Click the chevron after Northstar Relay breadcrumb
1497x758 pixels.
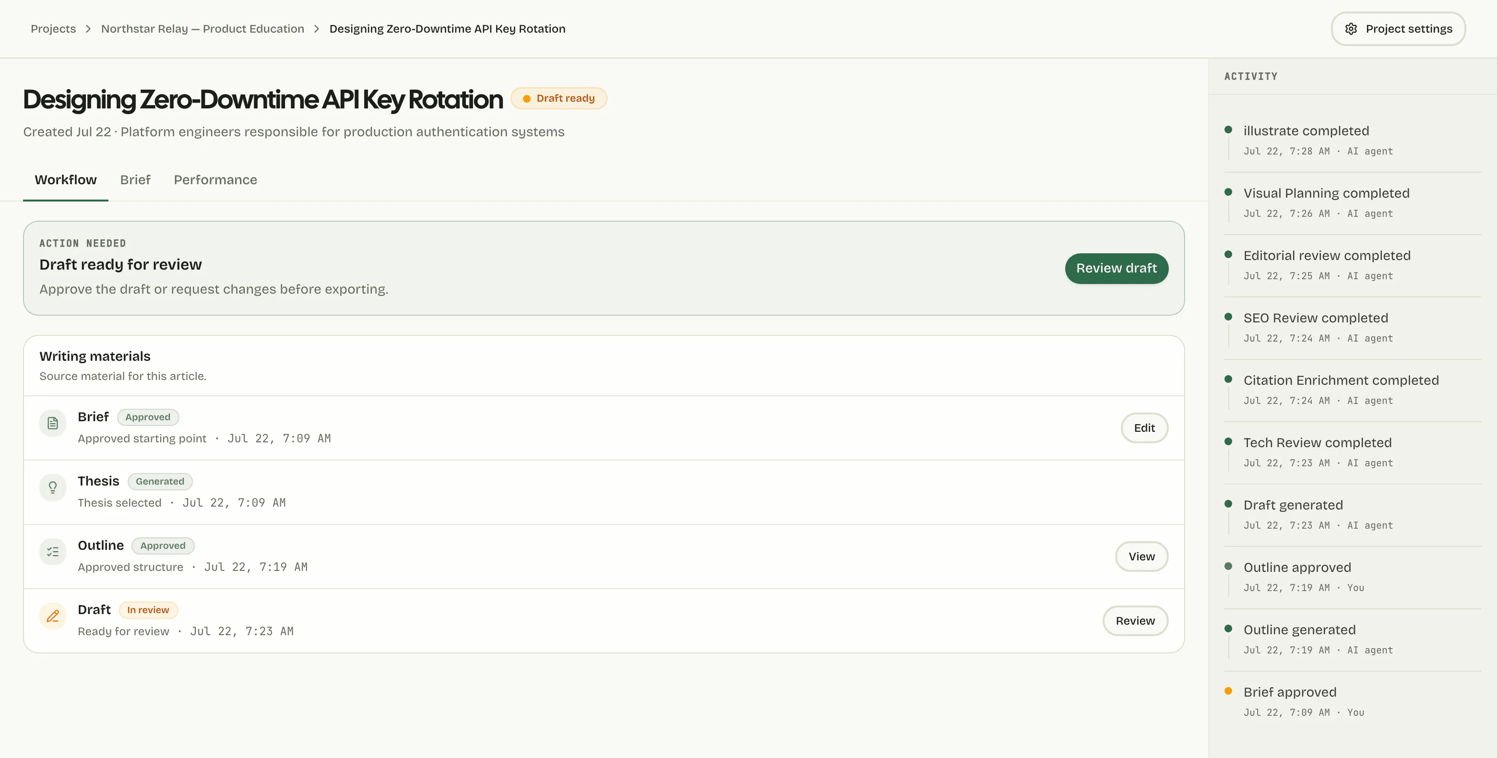tap(317, 29)
